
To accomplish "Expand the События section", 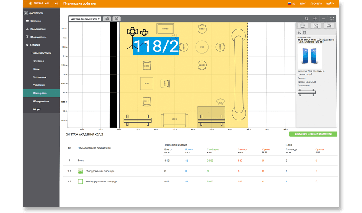I will tap(33, 45).
